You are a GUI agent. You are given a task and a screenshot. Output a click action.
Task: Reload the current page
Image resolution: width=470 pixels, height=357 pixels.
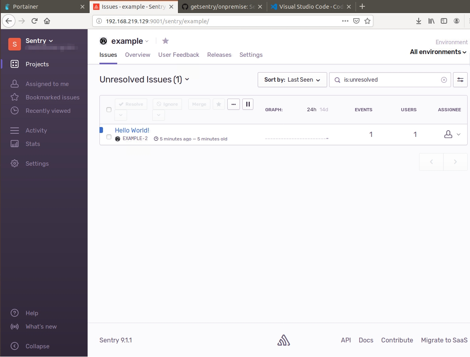tap(34, 21)
